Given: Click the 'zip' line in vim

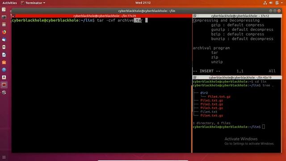Looking at the screenshot, I should point(214,57).
